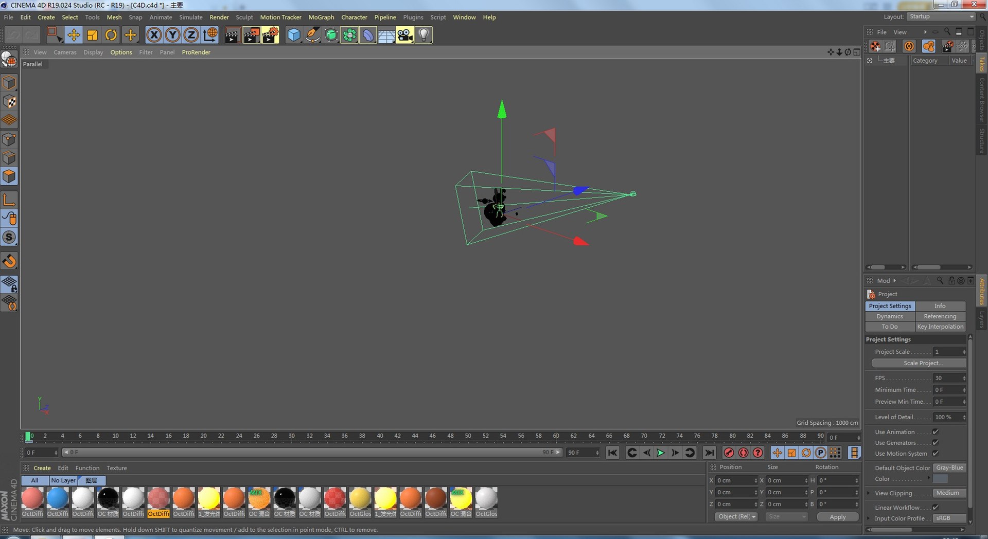988x539 pixels.
Task: Open the Layout Startup dropdown
Action: pyautogui.click(x=941, y=16)
